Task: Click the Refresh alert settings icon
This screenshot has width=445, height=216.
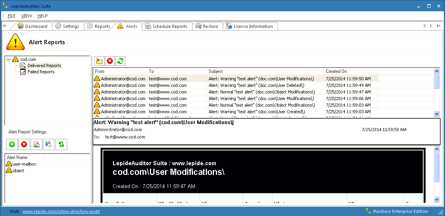Action: click(x=61, y=144)
